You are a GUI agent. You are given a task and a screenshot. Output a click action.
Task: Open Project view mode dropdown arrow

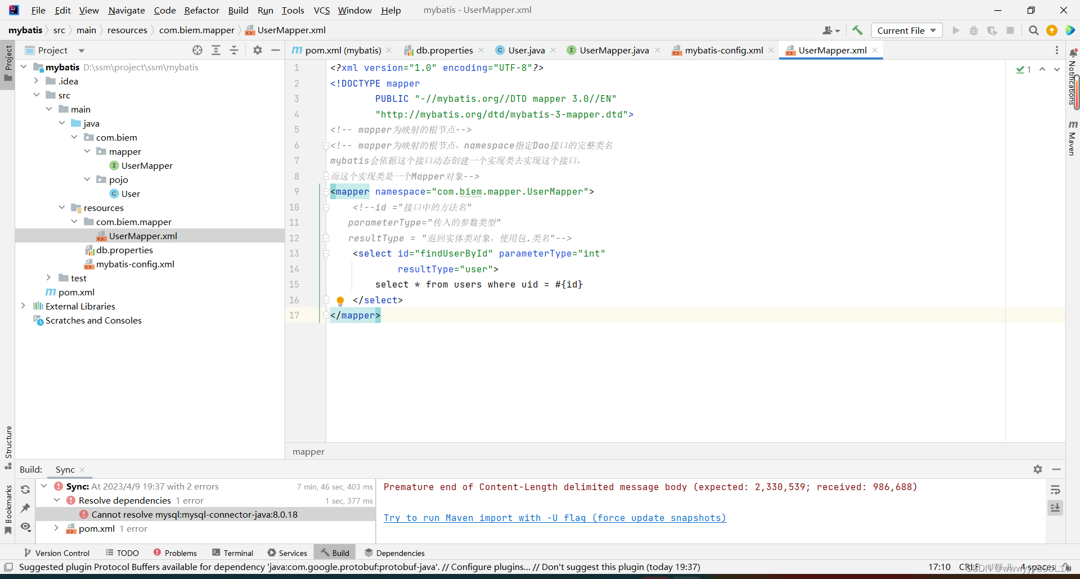(82, 51)
